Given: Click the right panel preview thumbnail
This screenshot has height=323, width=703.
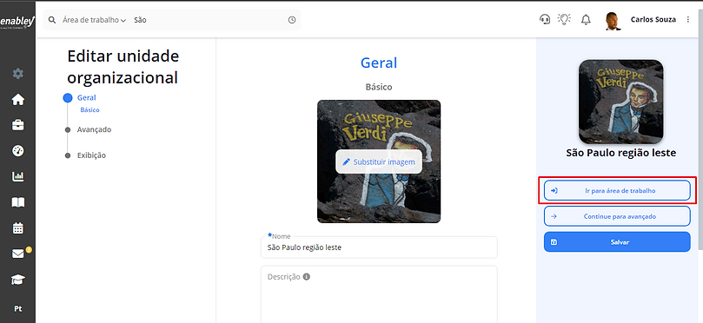Looking at the screenshot, I should point(621,102).
